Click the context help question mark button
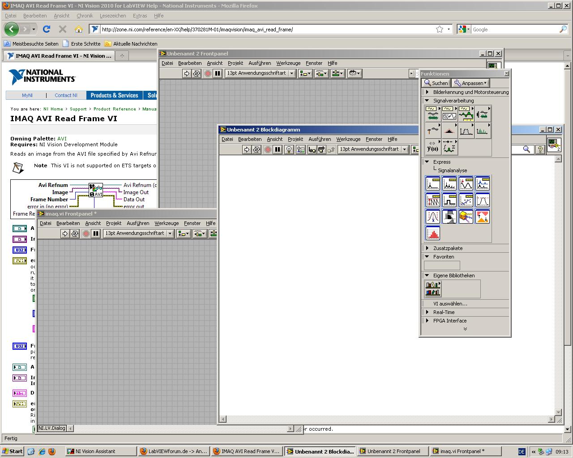 pyautogui.click(x=540, y=149)
